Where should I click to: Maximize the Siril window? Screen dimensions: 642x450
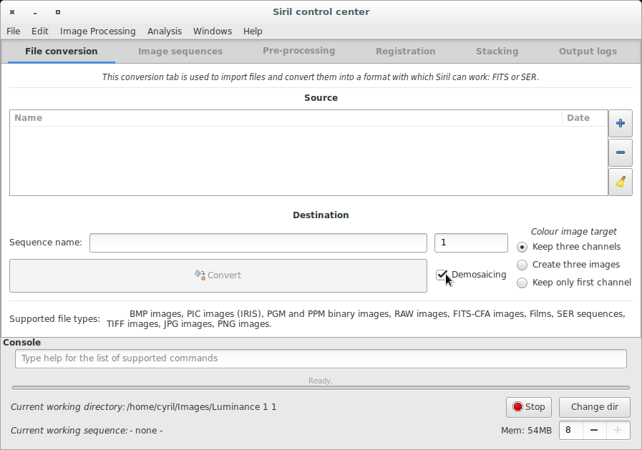(58, 12)
